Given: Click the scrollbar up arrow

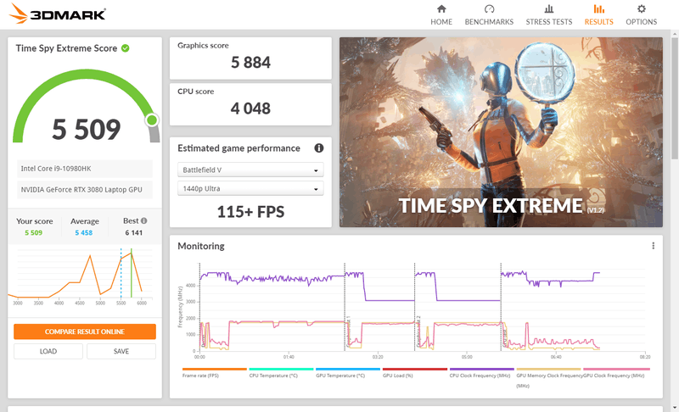Looking at the screenshot, I should 675,33.
